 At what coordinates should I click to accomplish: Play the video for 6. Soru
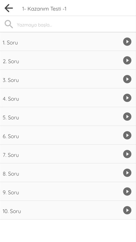127,135
